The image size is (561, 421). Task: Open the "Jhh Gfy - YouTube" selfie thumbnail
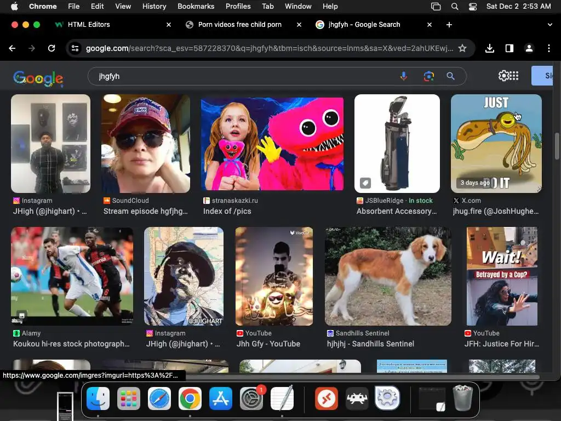point(274,276)
